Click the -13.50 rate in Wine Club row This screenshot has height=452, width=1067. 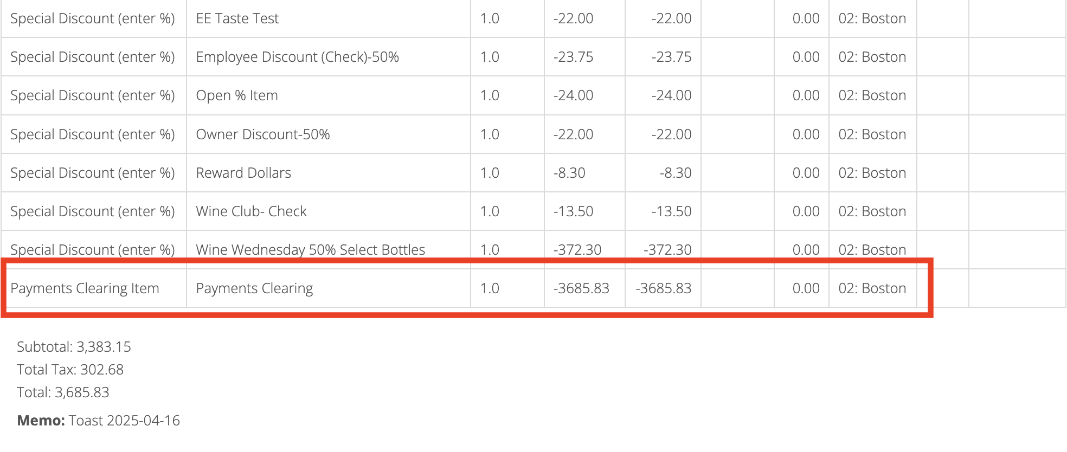tap(573, 211)
